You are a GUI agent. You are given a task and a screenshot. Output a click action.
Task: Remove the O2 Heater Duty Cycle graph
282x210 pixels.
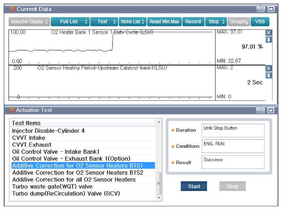(x=269, y=33)
